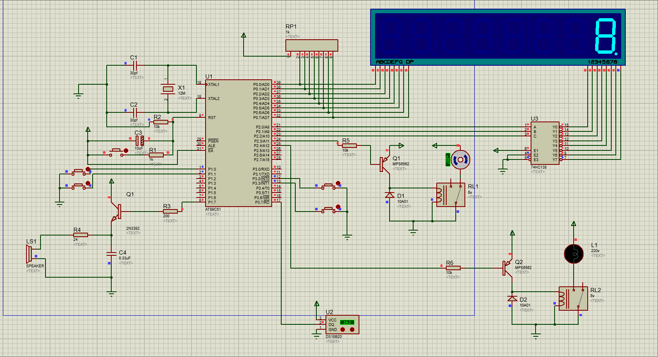Select the ground symbol below C4
This screenshot has width=658, height=357.
click(x=111, y=294)
